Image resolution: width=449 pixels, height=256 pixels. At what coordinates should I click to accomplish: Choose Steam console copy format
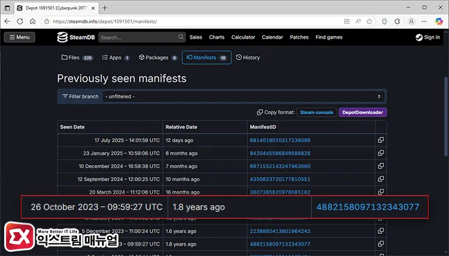pos(317,112)
